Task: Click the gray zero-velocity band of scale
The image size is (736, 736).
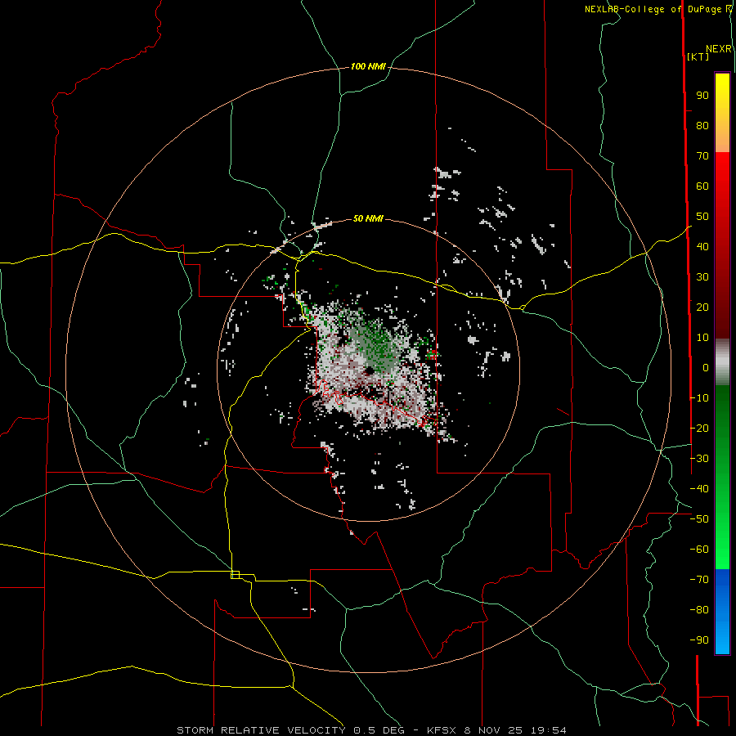Action: [722, 362]
